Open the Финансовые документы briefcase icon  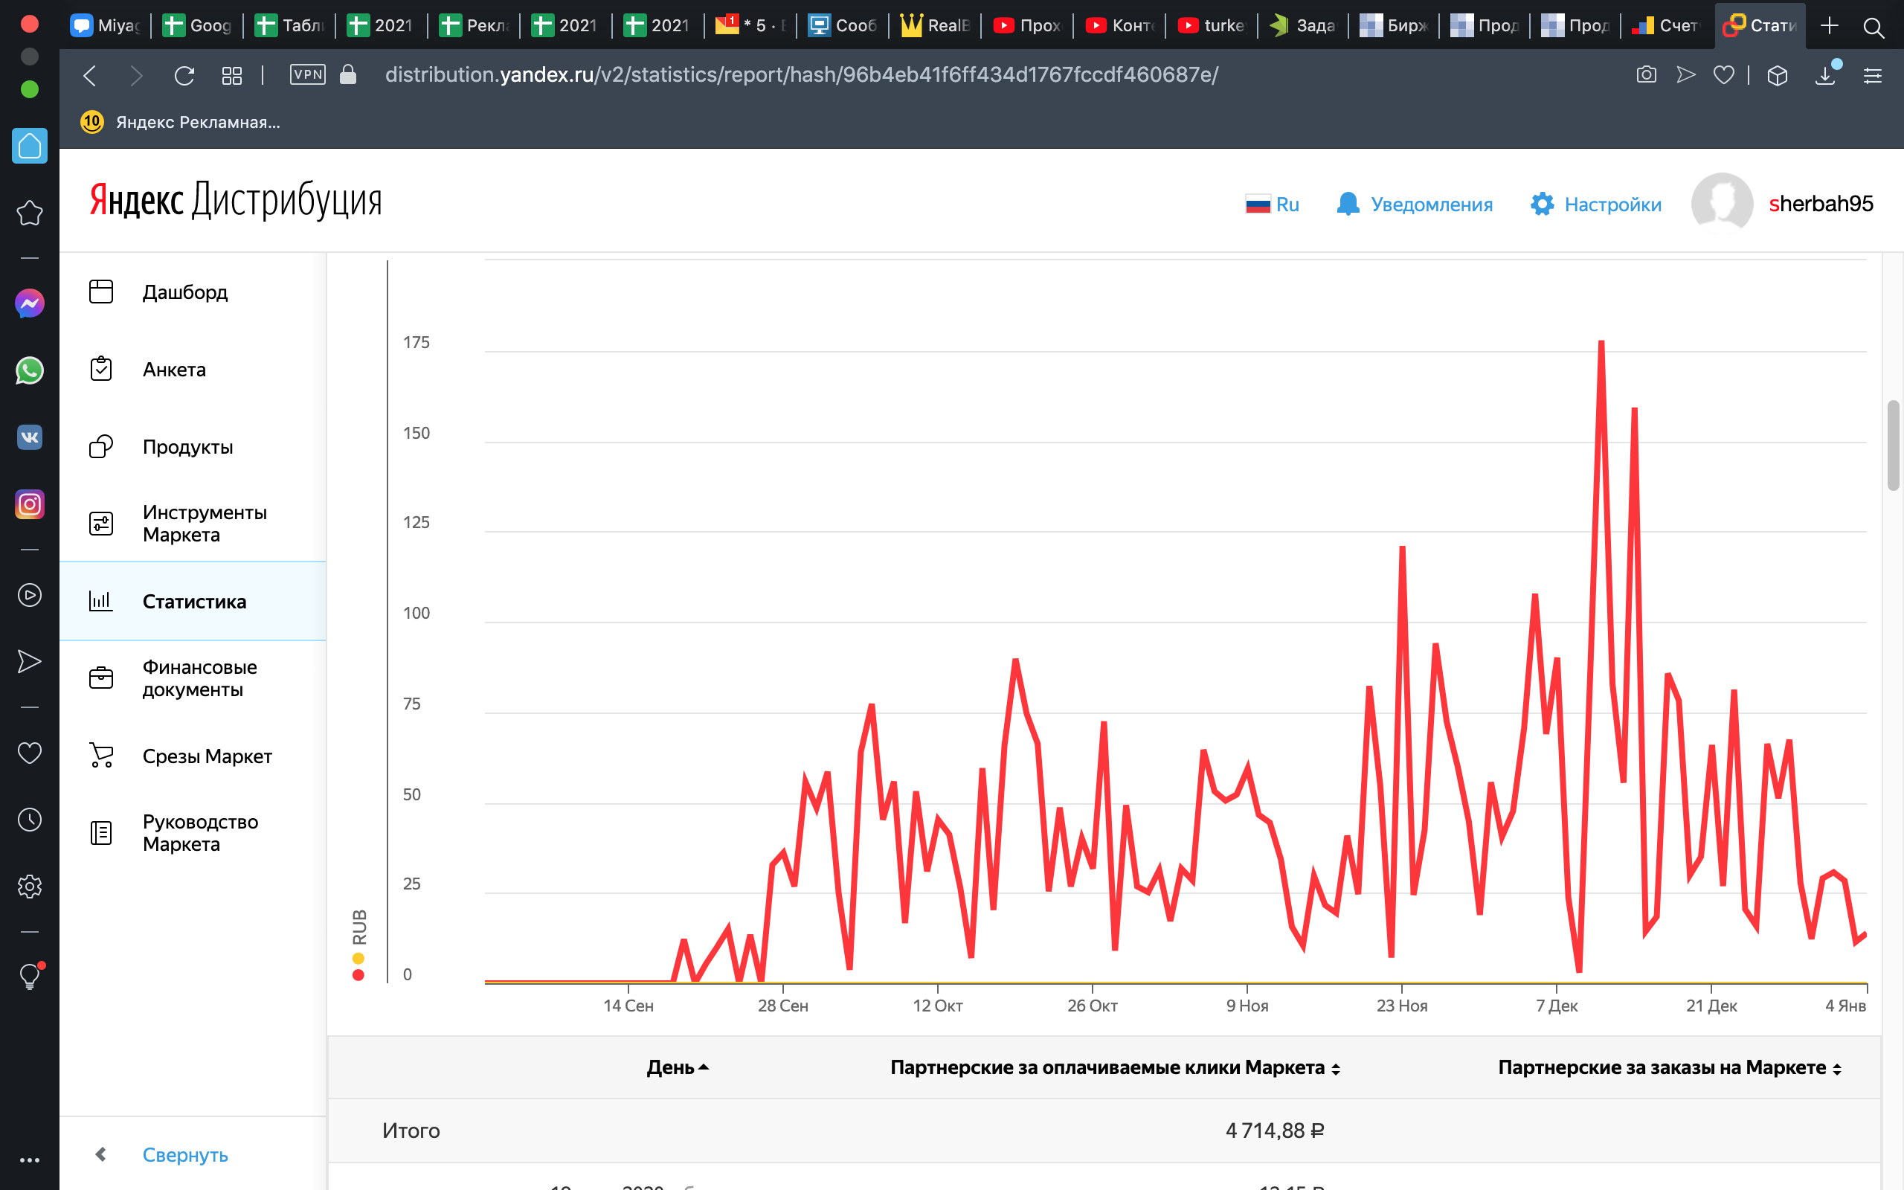(100, 678)
